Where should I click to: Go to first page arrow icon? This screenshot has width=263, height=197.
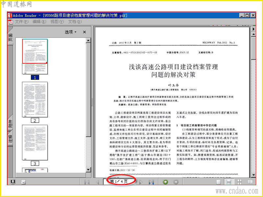click(x=87, y=182)
